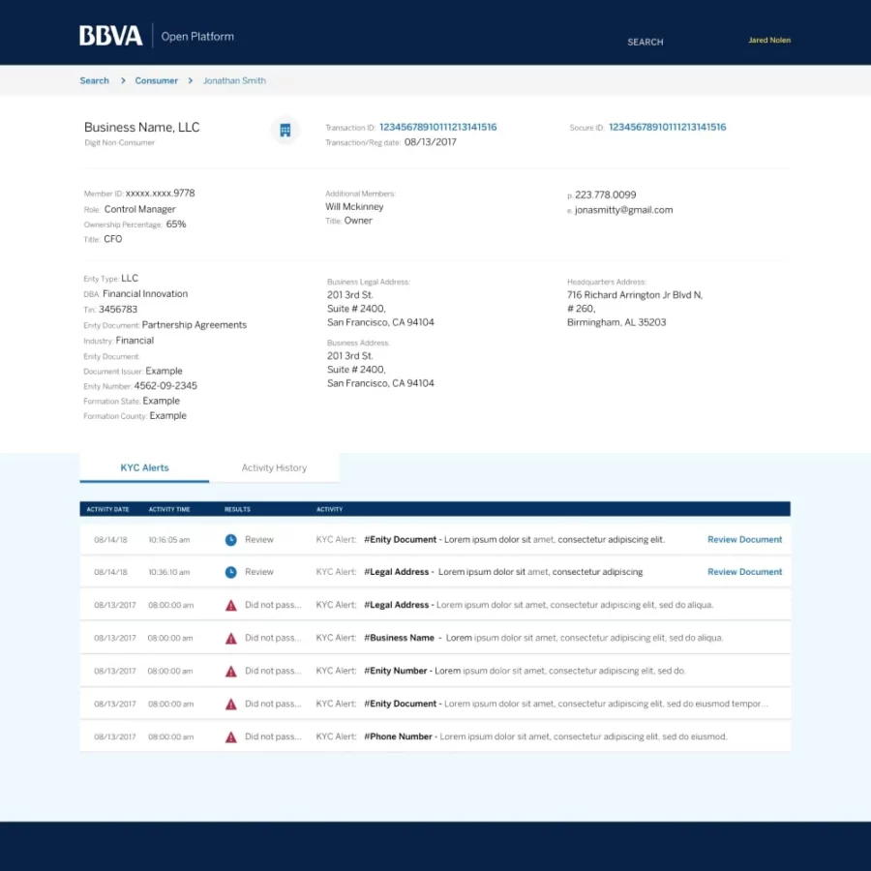The height and width of the screenshot is (871, 871).
Task: Open the Consumer breadcrumb link
Action: [156, 80]
